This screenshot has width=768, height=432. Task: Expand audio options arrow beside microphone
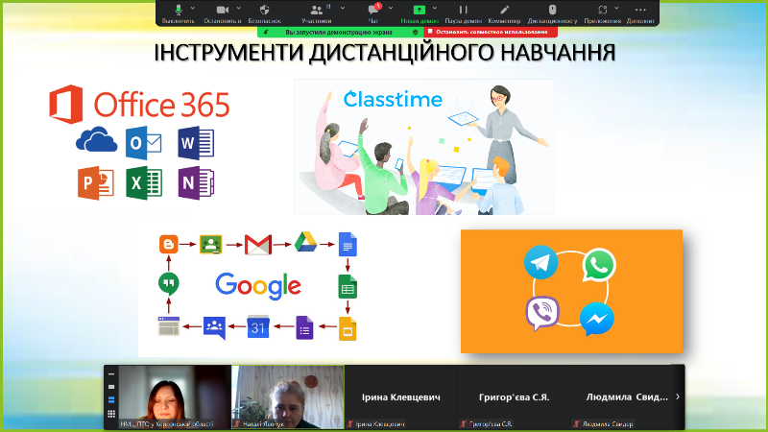[x=193, y=8]
